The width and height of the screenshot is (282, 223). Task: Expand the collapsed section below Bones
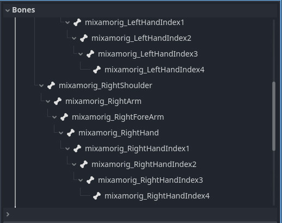8,214
